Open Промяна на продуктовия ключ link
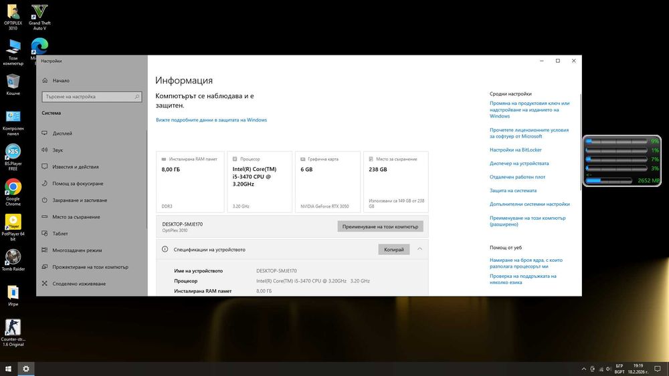This screenshot has height=376, width=669. [529, 110]
